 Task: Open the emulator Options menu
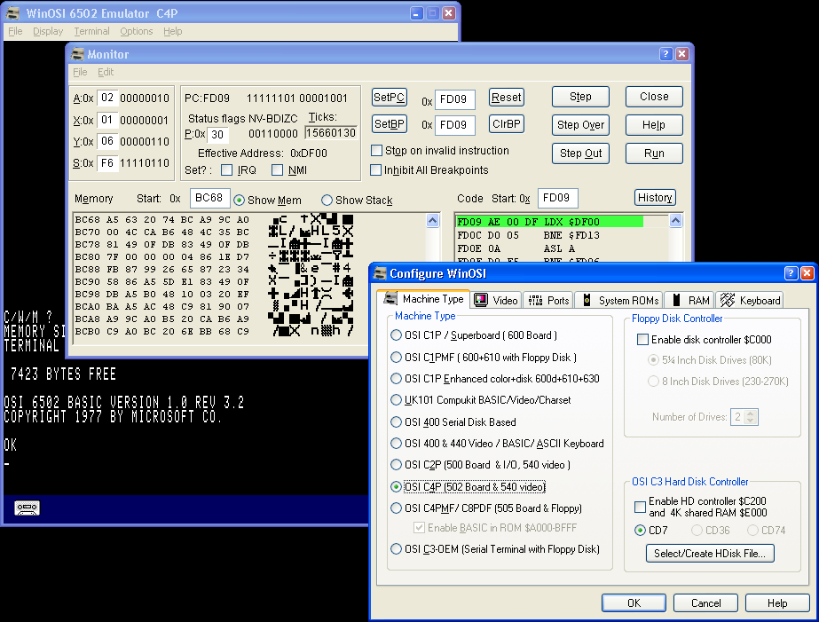(x=137, y=31)
